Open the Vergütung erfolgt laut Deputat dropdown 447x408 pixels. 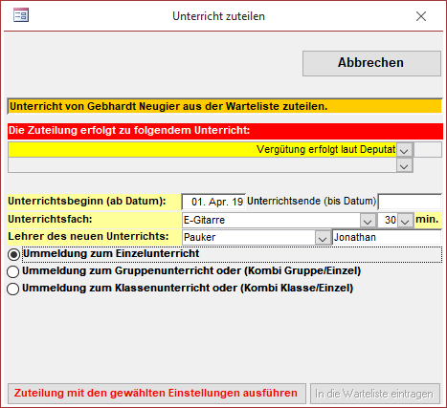(x=404, y=150)
